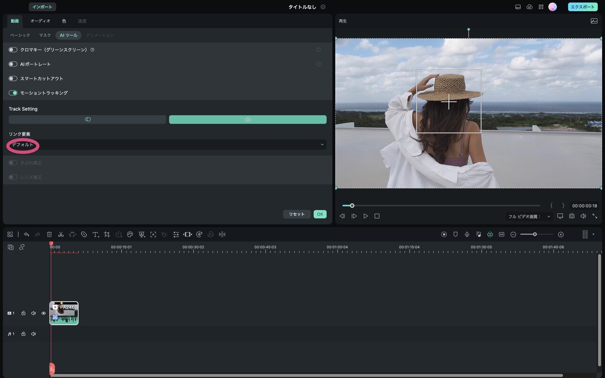Open the QR-grid apps icon in top bar
This screenshot has width=605, height=378.
[x=541, y=7]
